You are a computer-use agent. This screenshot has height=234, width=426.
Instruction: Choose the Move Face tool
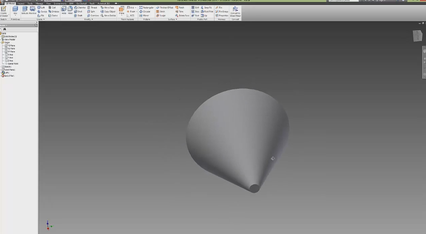pos(108,8)
